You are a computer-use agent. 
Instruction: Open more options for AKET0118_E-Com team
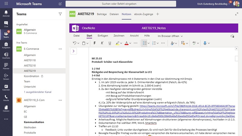click(60, 100)
